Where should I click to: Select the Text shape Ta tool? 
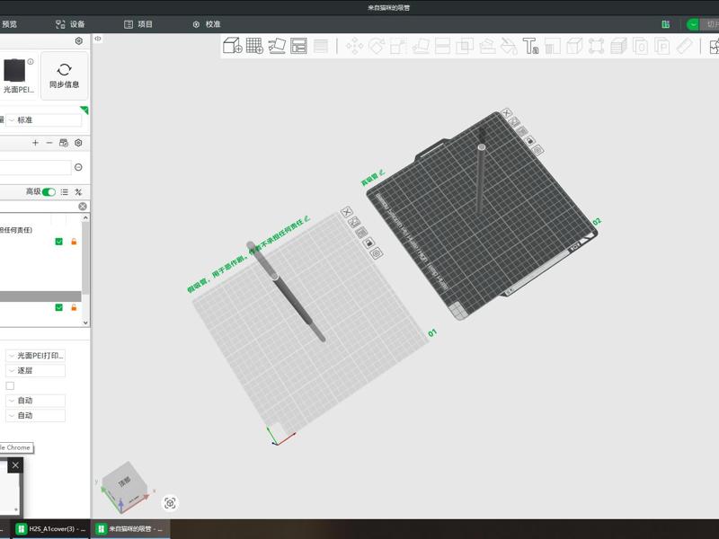[530, 46]
